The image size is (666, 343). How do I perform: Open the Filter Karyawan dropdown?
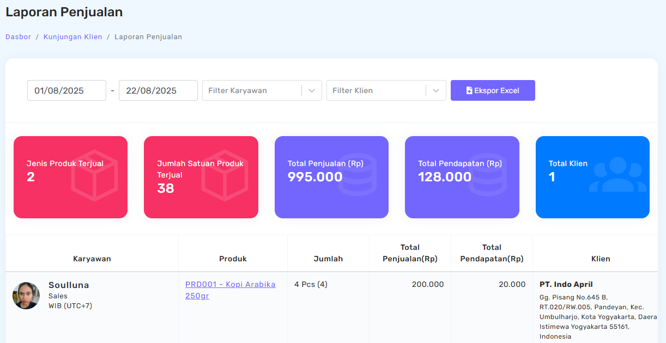coord(256,90)
